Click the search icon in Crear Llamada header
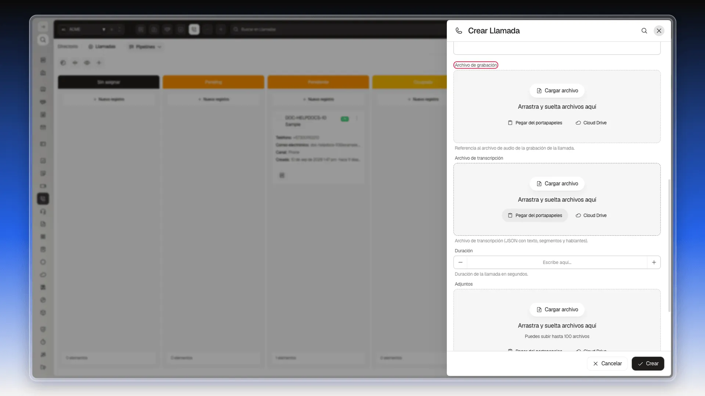 pos(644,31)
